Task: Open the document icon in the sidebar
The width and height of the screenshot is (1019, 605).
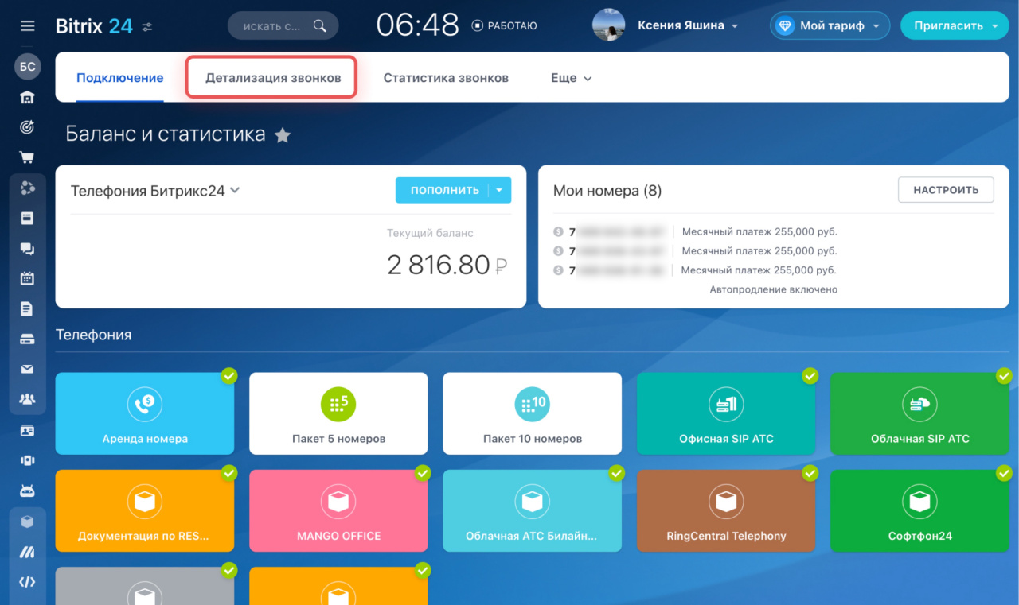Action: point(27,308)
